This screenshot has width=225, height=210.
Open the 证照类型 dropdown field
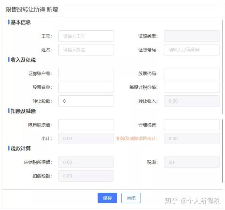coord(192,36)
